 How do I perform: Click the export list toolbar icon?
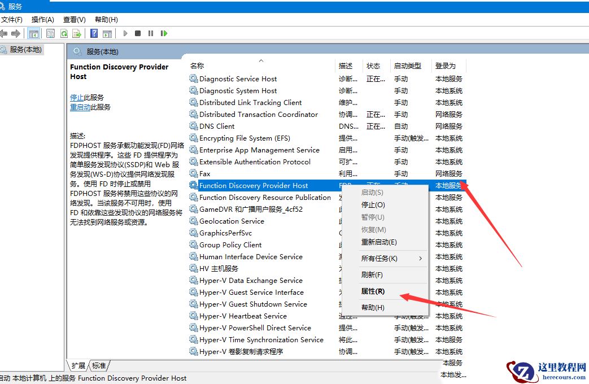[x=76, y=33]
